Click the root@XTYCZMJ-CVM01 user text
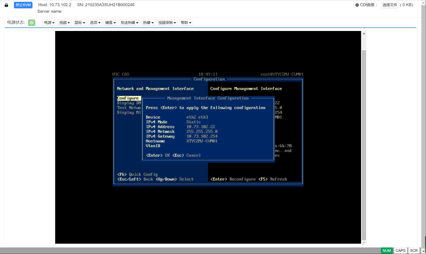The height and width of the screenshot is (254, 426). (x=282, y=75)
